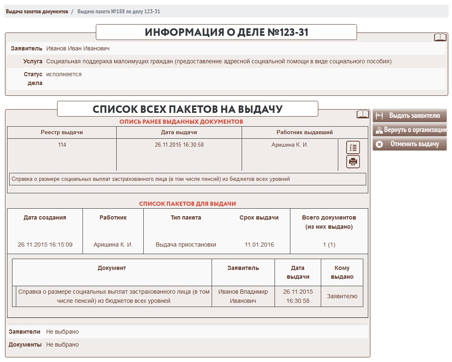The image size is (452, 362).
Task: Click the 'Документ' column header
Action: (x=112, y=268)
